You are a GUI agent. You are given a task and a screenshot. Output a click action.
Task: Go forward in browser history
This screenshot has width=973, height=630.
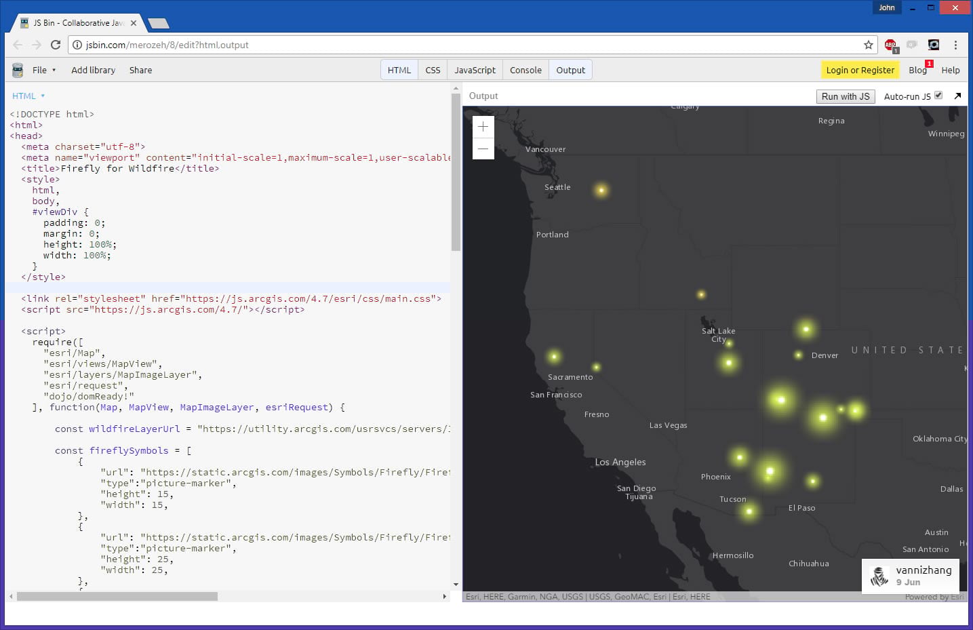point(37,45)
